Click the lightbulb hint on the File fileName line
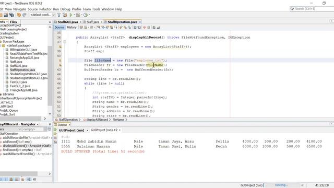The width and height of the screenshot is (334, 188). [60, 61]
